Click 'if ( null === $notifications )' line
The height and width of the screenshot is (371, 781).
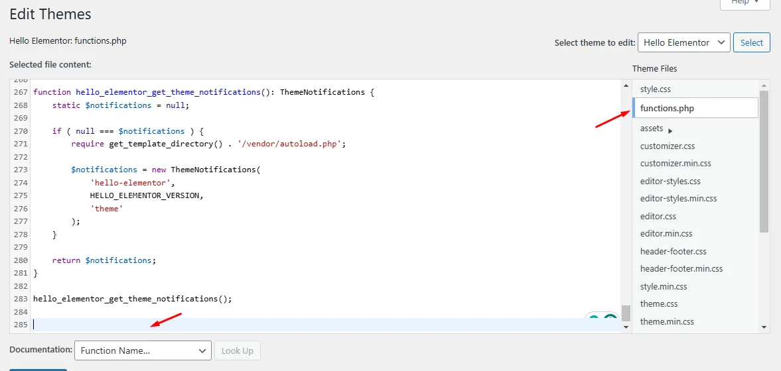pyautogui.click(x=128, y=131)
